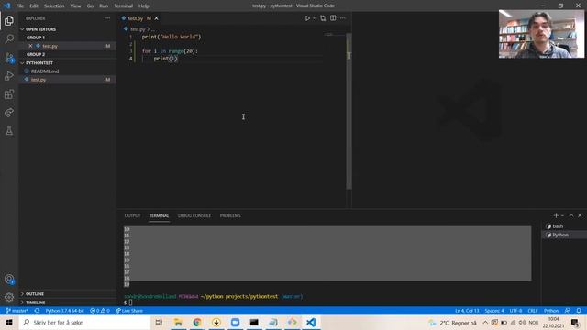This screenshot has width=587, height=330.
Task: Close test.py in Open Editors list
Action: pos(30,46)
